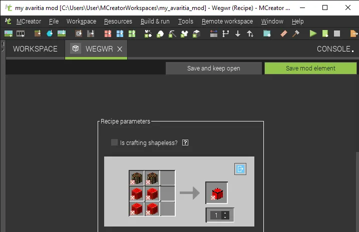Run the client with green play icon
Viewport: 359px width, 232px height.
(x=313, y=34)
